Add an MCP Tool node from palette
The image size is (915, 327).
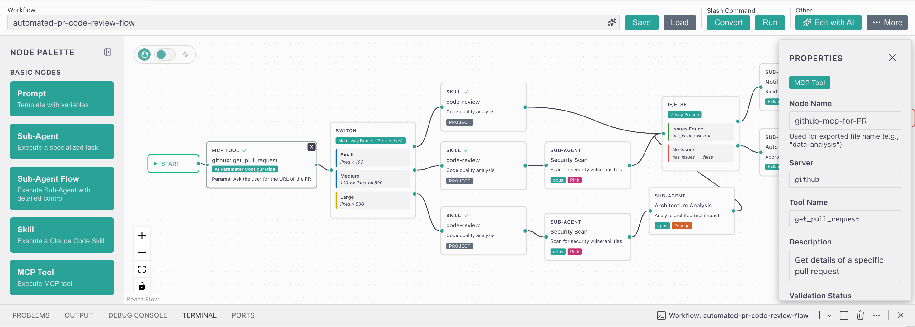[x=62, y=277]
